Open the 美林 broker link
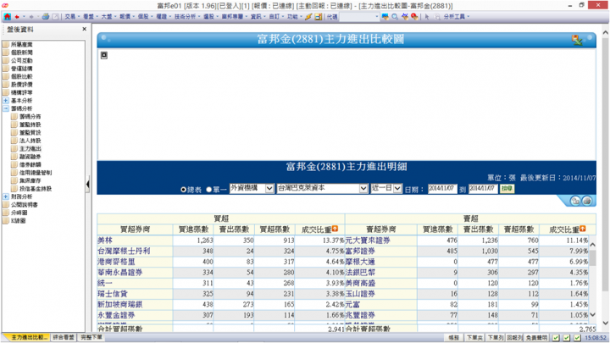Screen dimensions: 610x343 (105, 241)
